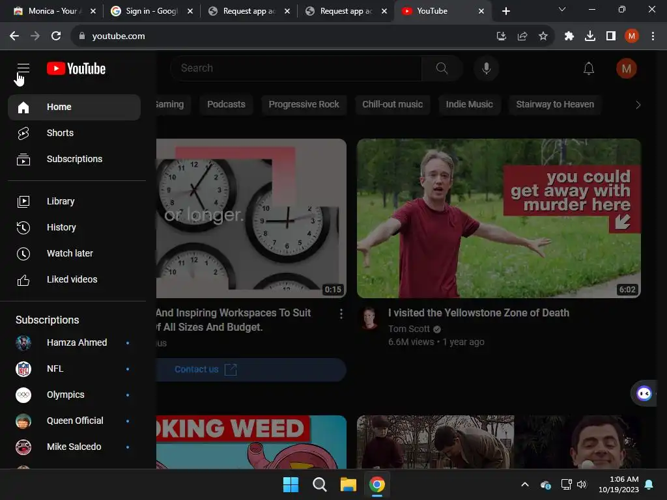Open the Monica floating assistant icon
Image resolution: width=667 pixels, height=500 pixels.
[x=644, y=394]
